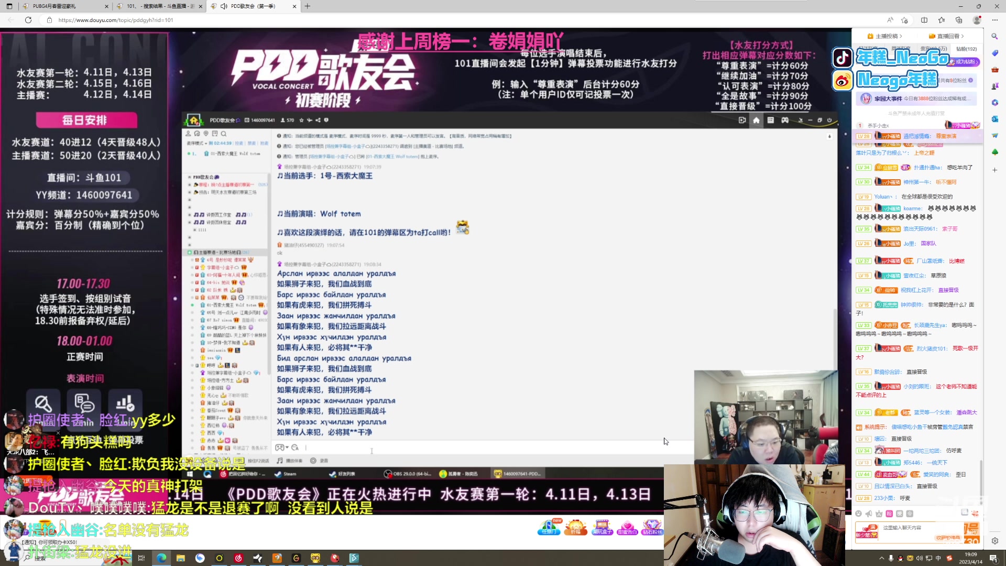Image resolution: width=1006 pixels, height=566 pixels.
Task: Click the 任意门 gift icon
Action: (x=549, y=527)
